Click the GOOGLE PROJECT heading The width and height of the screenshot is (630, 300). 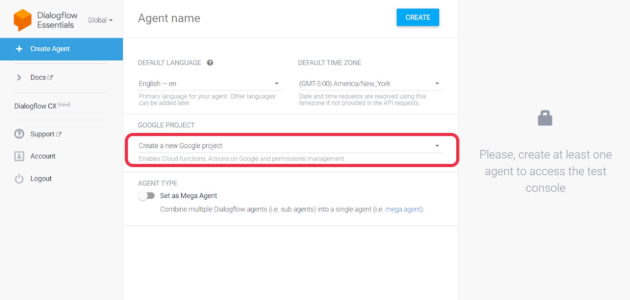coord(166,125)
